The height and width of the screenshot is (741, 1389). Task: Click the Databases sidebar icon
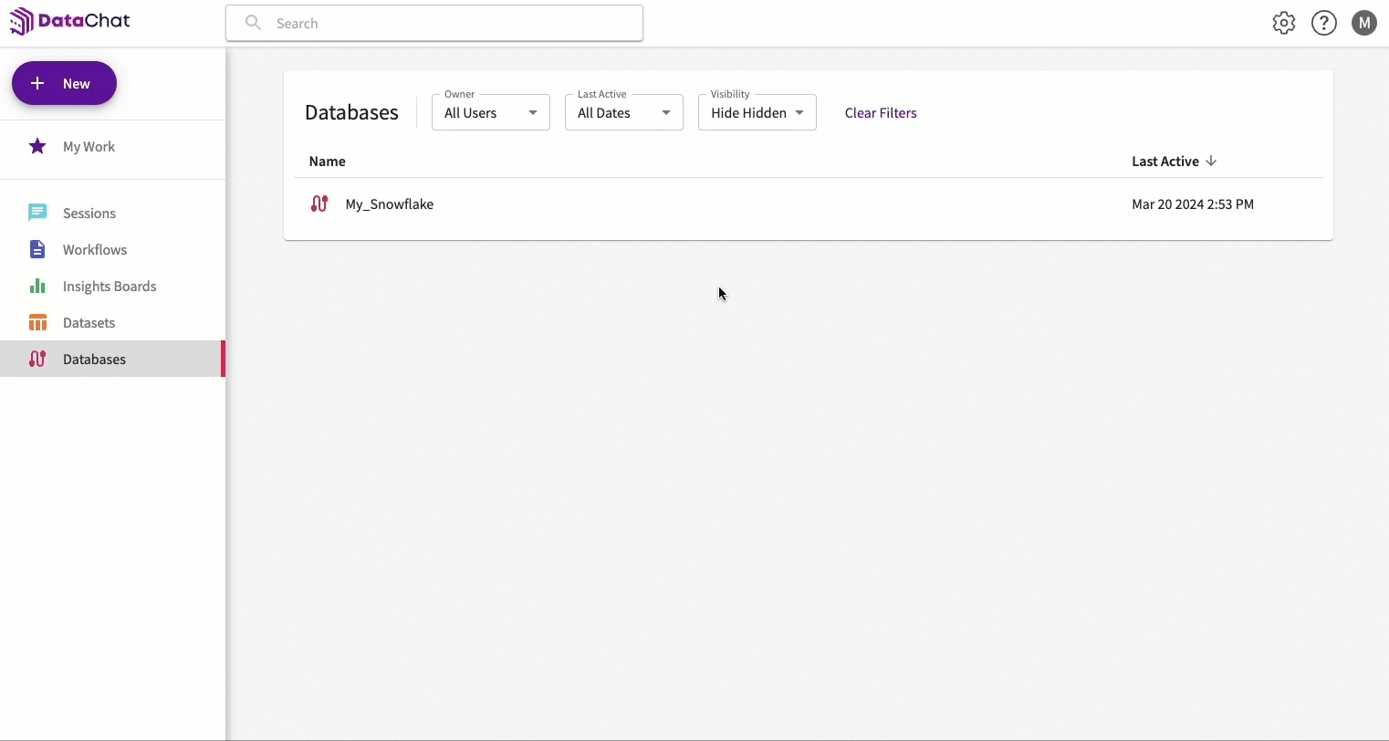click(x=37, y=359)
